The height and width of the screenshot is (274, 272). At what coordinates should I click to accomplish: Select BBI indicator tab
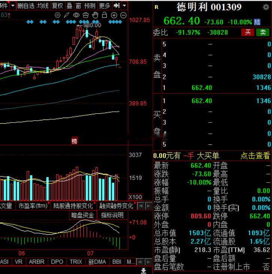click(x=117, y=262)
